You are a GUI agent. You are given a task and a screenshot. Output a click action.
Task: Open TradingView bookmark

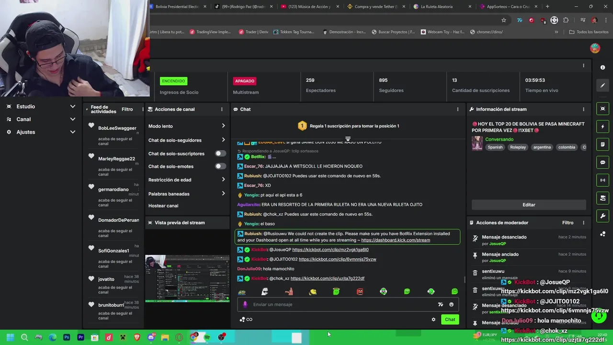(210, 32)
